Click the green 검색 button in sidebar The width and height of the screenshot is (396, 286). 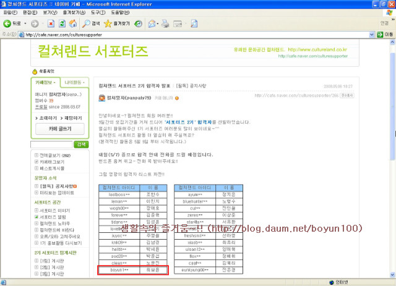point(81,145)
